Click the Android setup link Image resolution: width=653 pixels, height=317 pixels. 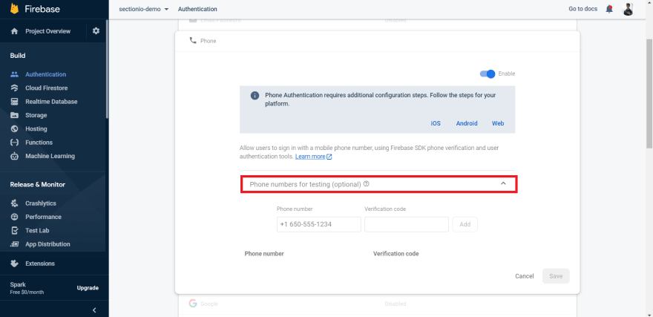[x=467, y=123]
